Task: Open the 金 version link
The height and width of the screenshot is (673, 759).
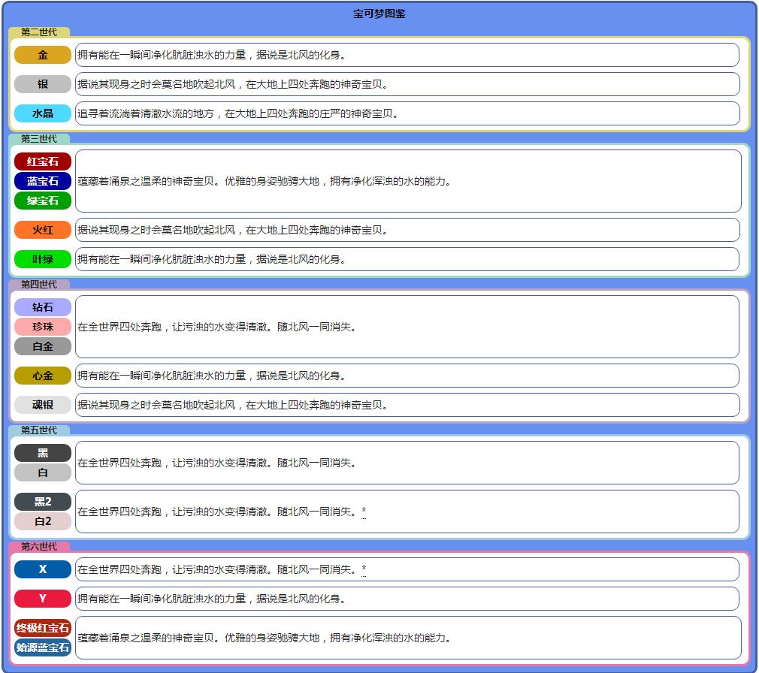Action: tap(43, 55)
